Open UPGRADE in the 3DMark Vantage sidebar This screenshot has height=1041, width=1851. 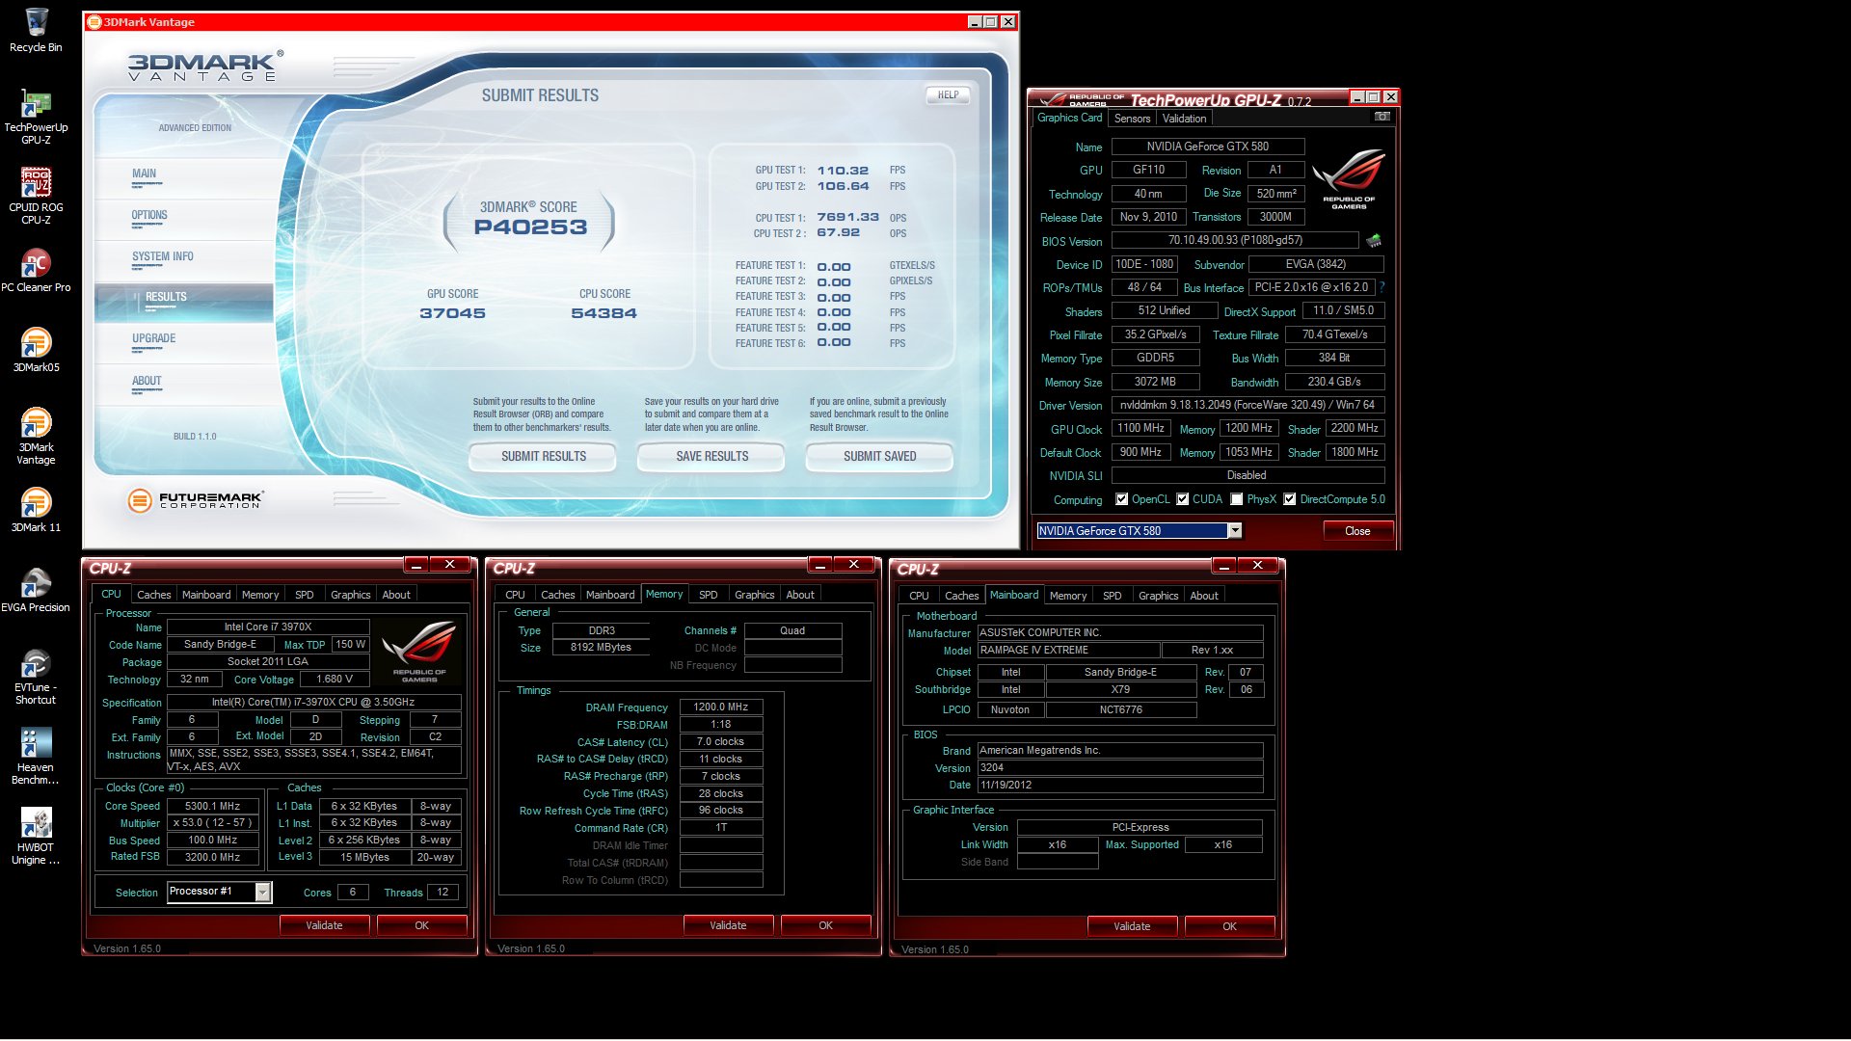tap(154, 339)
